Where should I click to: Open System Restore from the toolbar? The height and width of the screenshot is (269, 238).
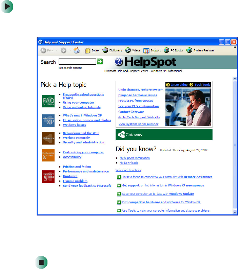200,50
